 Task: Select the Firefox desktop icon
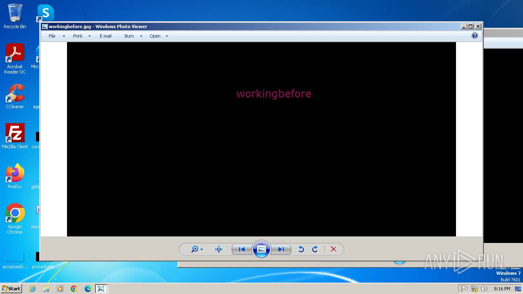point(15,176)
